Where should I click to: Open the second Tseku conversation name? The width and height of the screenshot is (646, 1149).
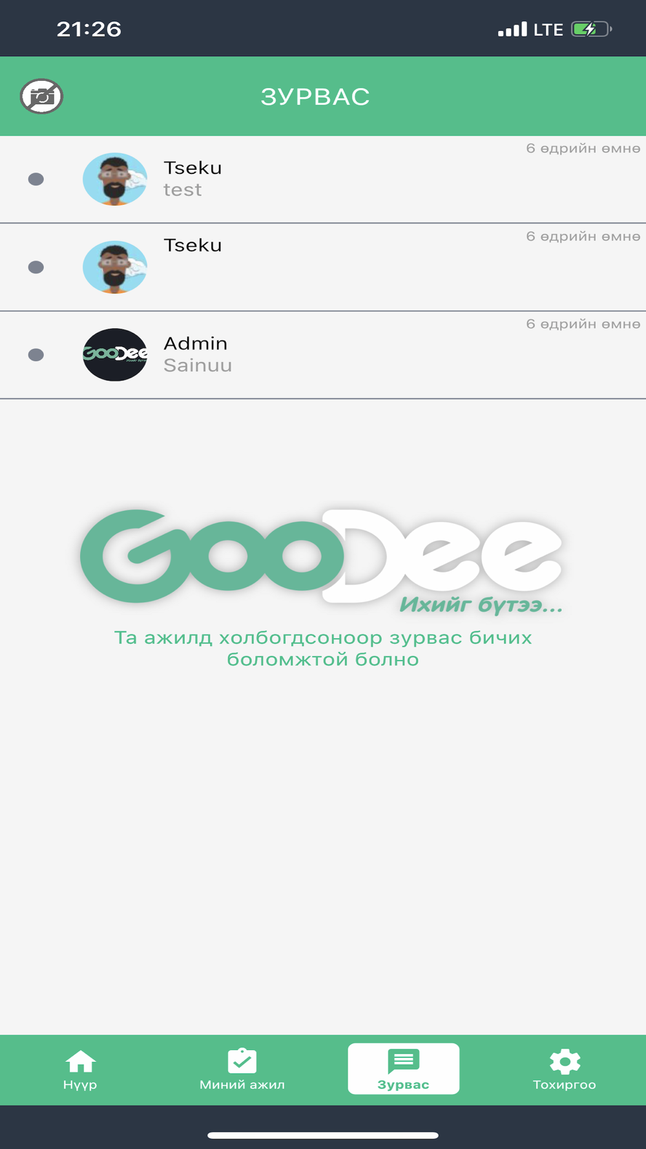pyautogui.click(x=193, y=245)
